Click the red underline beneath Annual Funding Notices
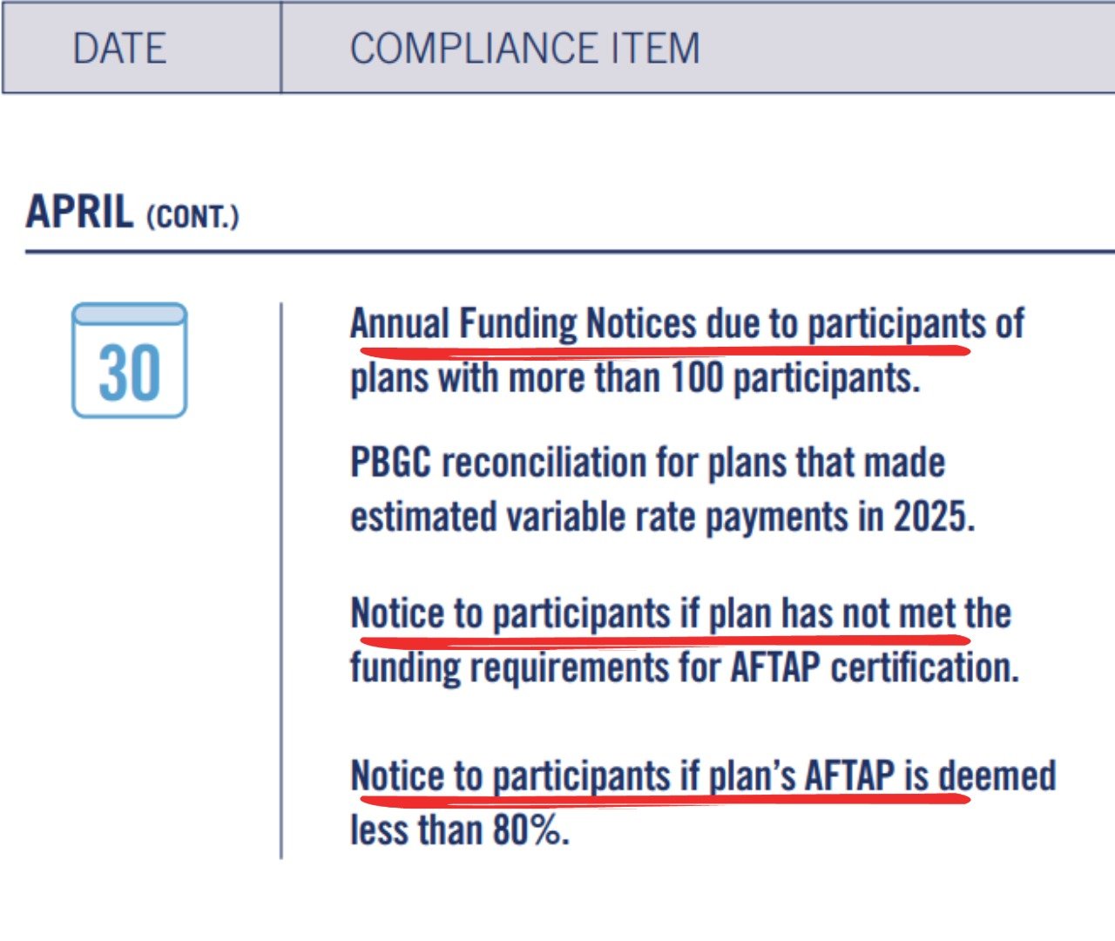The image size is (1115, 941). (665, 351)
